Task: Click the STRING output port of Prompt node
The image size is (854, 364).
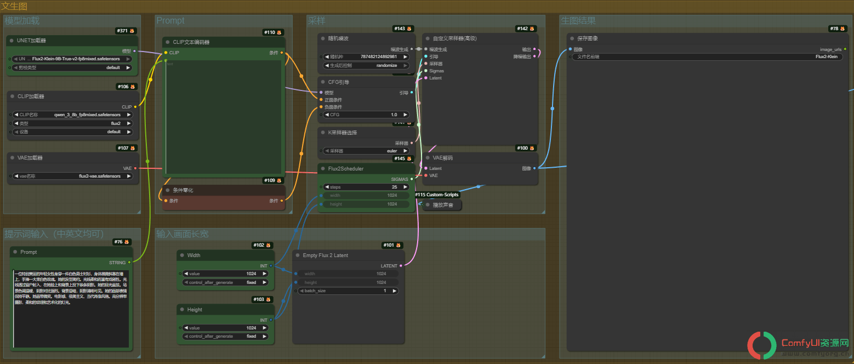Action: click(129, 263)
